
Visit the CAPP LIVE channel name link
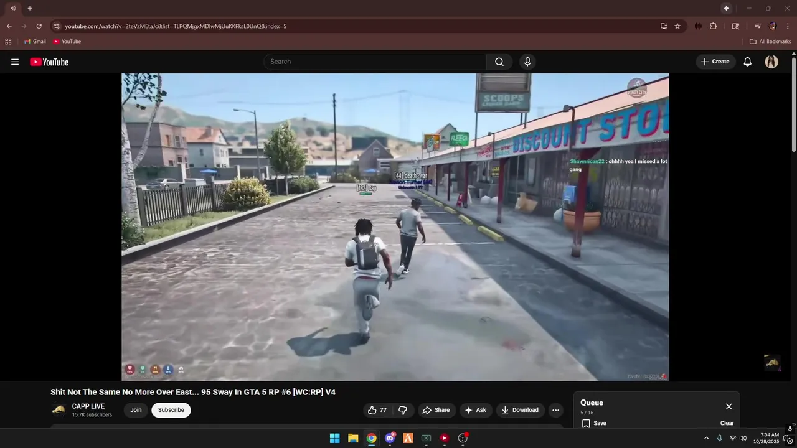[88, 406]
